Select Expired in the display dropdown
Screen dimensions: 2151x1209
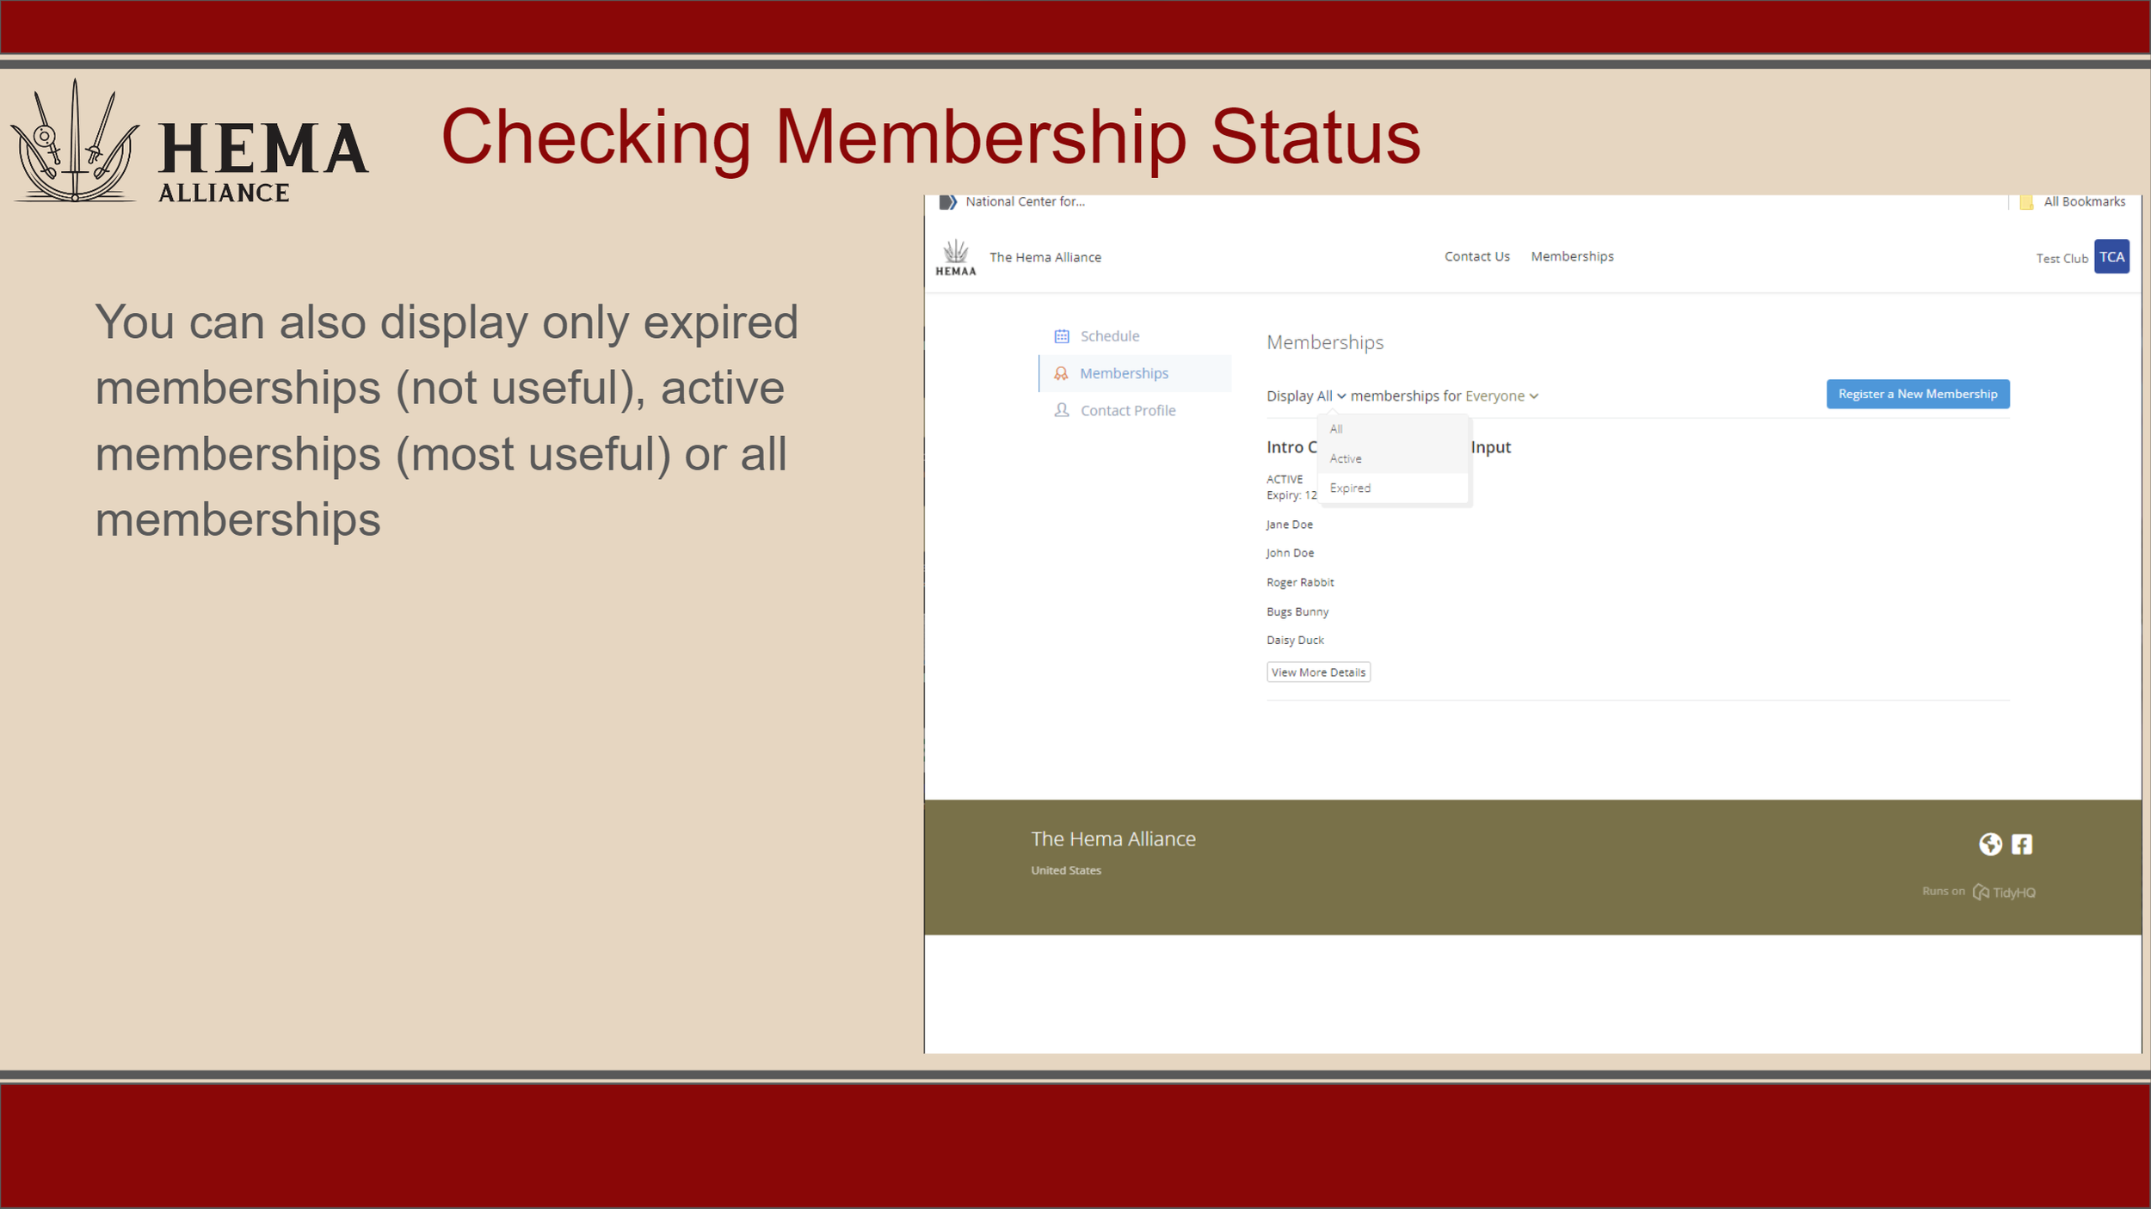click(x=1393, y=488)
